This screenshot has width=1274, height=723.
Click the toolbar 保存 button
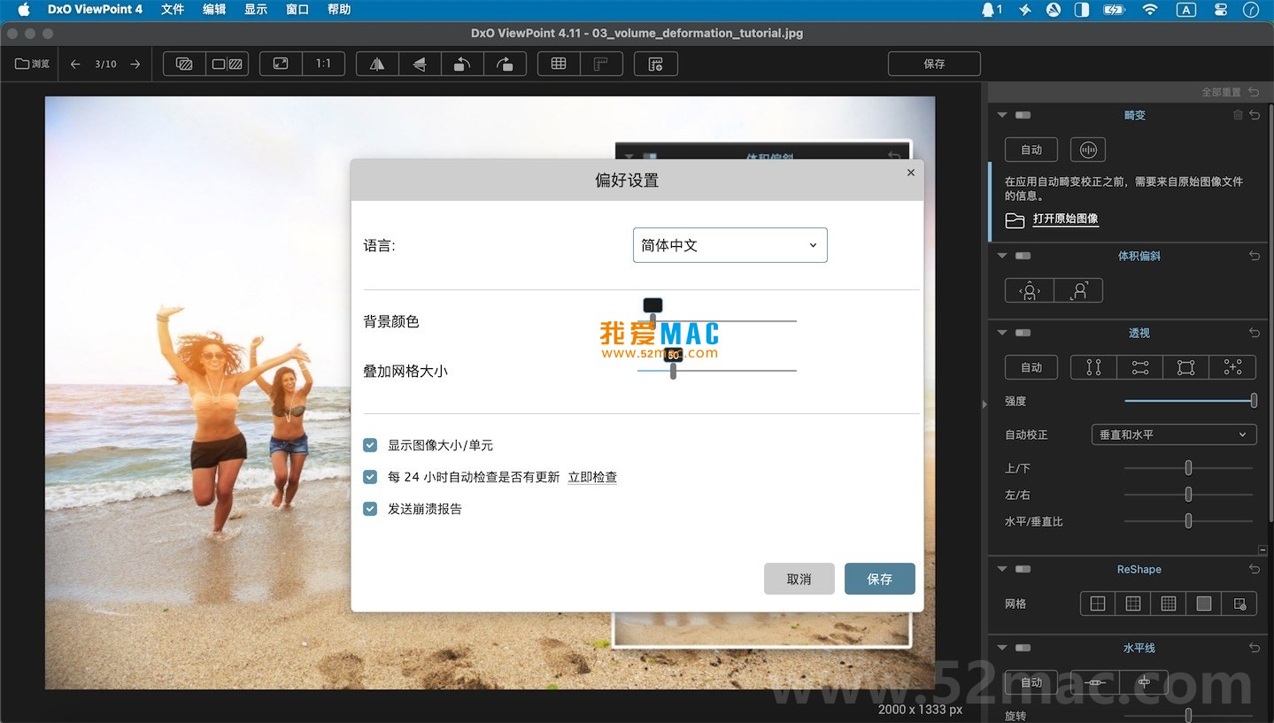(x=934, y=64)
